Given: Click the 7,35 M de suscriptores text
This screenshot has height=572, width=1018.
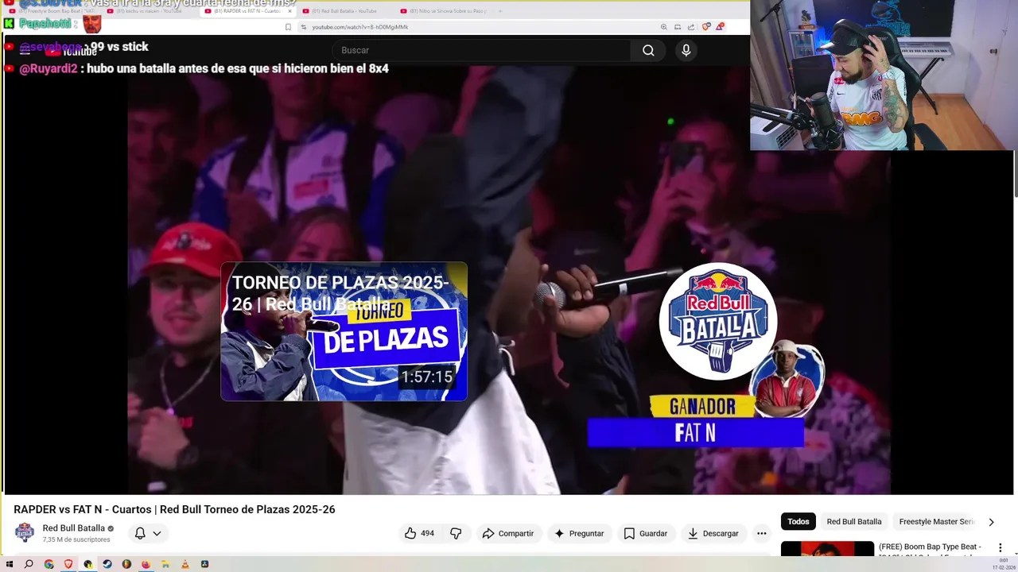Looking at the screenshot, I should click(x=76, y=539).
